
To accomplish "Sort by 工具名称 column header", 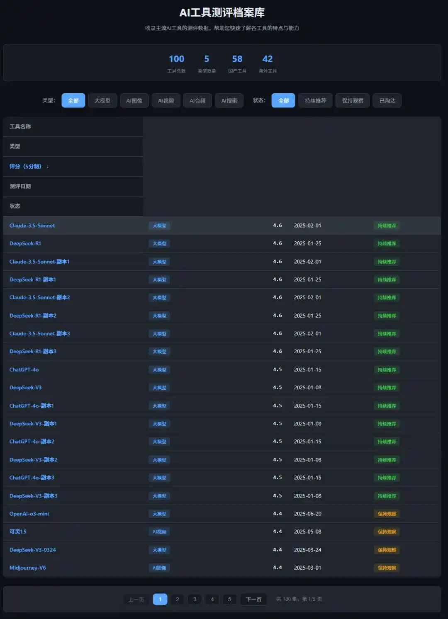I will pos(73,126).
